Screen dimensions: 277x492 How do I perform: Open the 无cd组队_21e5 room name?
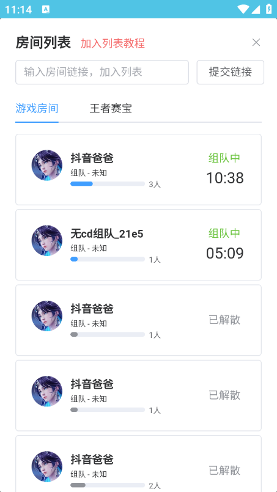(107, 233)
